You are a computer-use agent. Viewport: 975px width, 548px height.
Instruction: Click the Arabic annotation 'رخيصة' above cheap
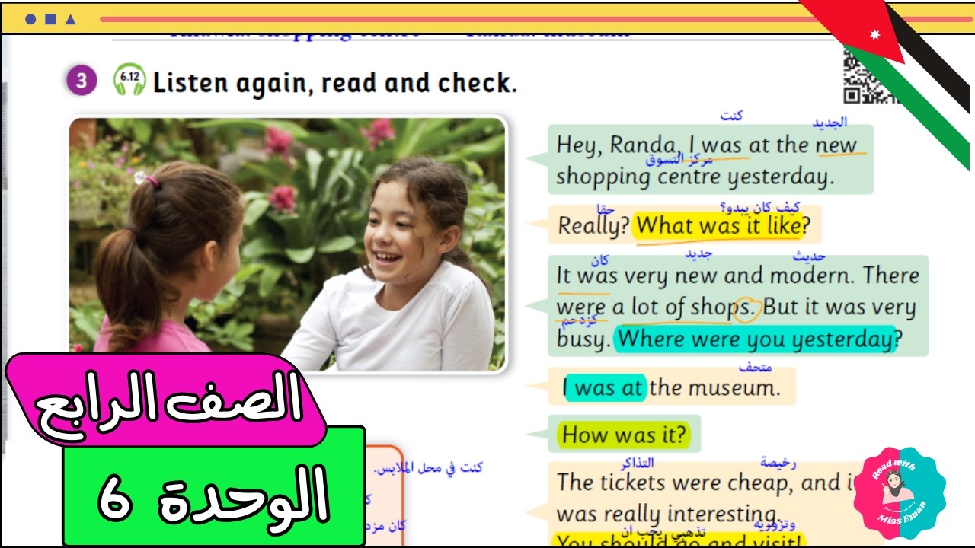[778, 462]
